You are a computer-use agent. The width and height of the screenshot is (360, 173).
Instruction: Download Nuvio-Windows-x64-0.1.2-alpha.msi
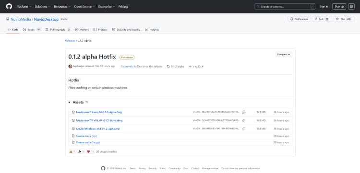pyautogui.click(x=98, y=129)
